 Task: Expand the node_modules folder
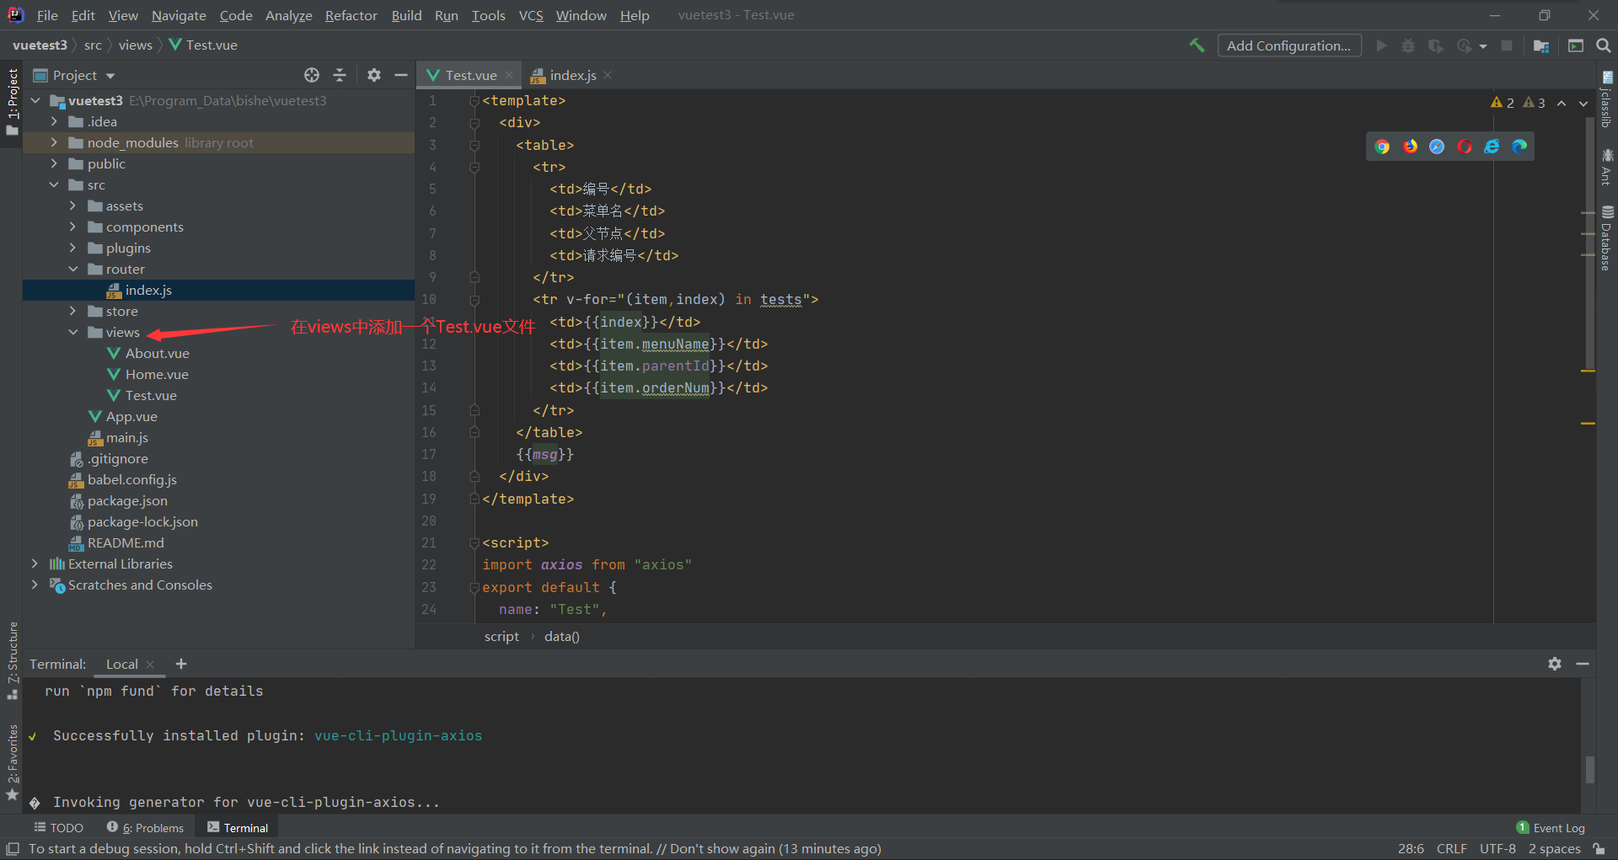(54, 142)
